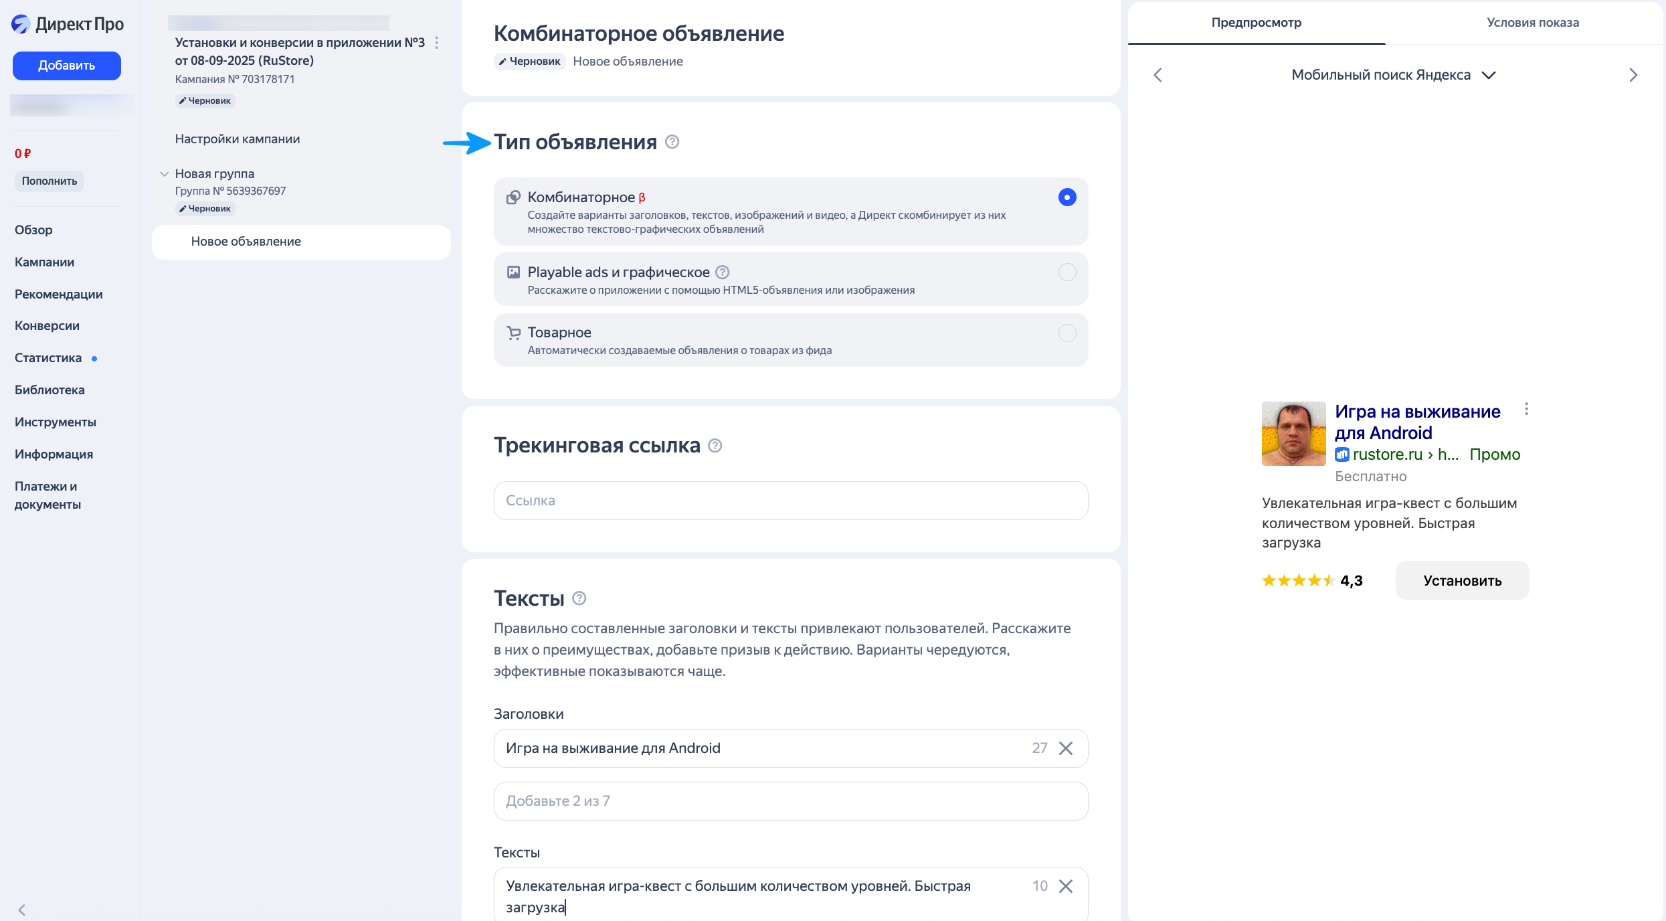Select the «Товарное» ad type
This screenshot has width=1666, height=921.
pyautogui.click(x=1067, y=333)
